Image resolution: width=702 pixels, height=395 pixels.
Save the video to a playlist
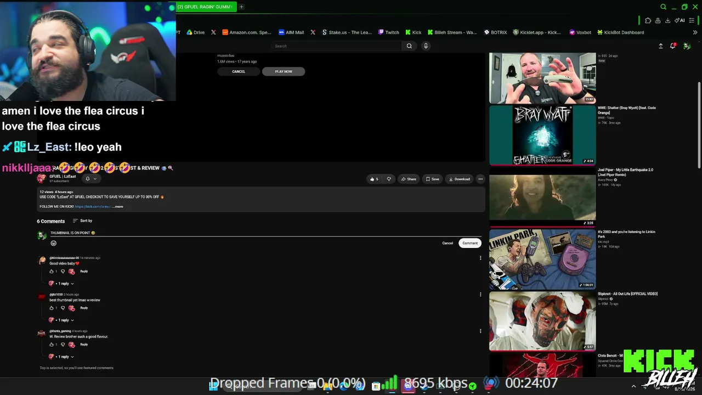432,179
